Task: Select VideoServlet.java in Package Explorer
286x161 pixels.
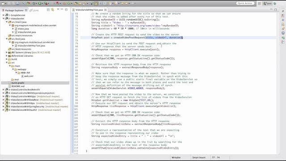Action: [27, 32]
